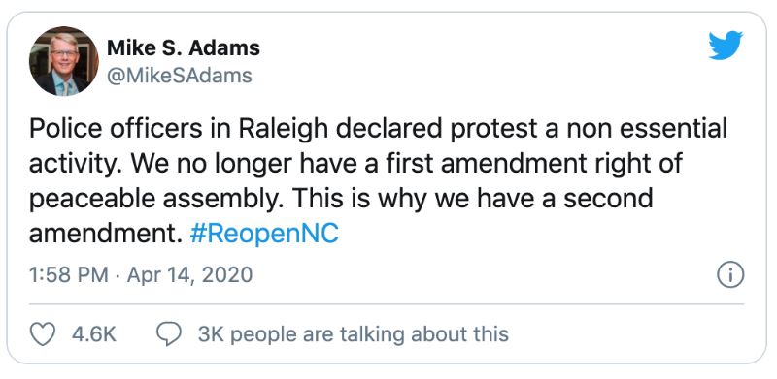Open replies via the speech bubble icon
Viewport: 777px width, 379px height.
168,334
